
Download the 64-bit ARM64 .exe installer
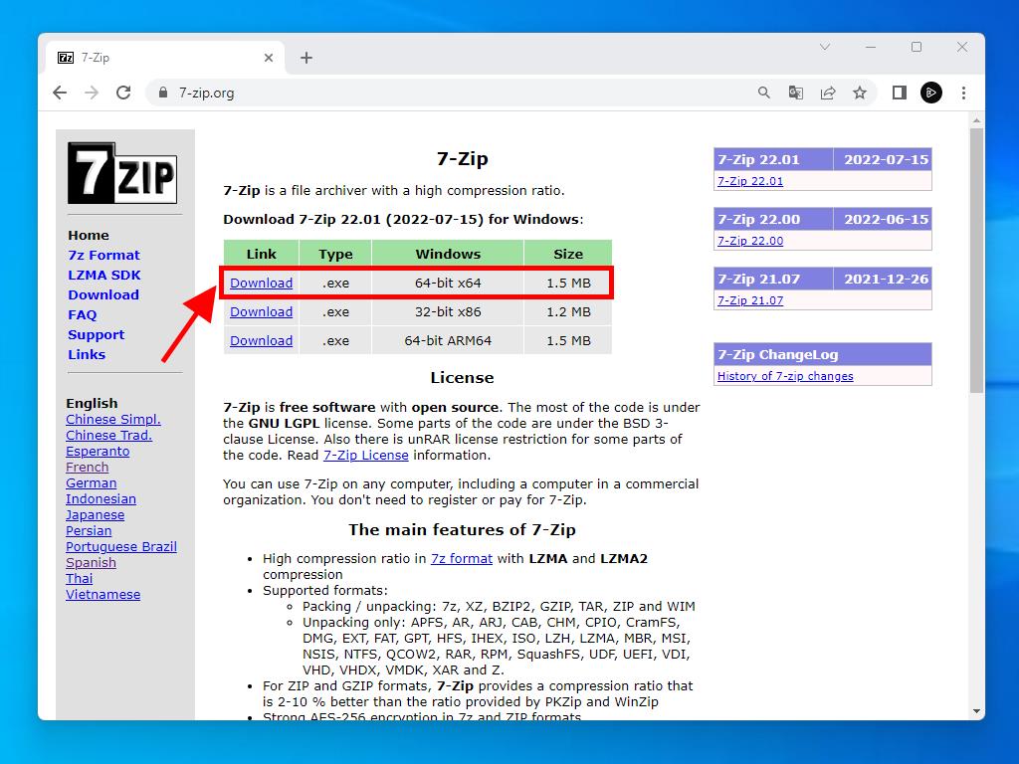point(262,340)
